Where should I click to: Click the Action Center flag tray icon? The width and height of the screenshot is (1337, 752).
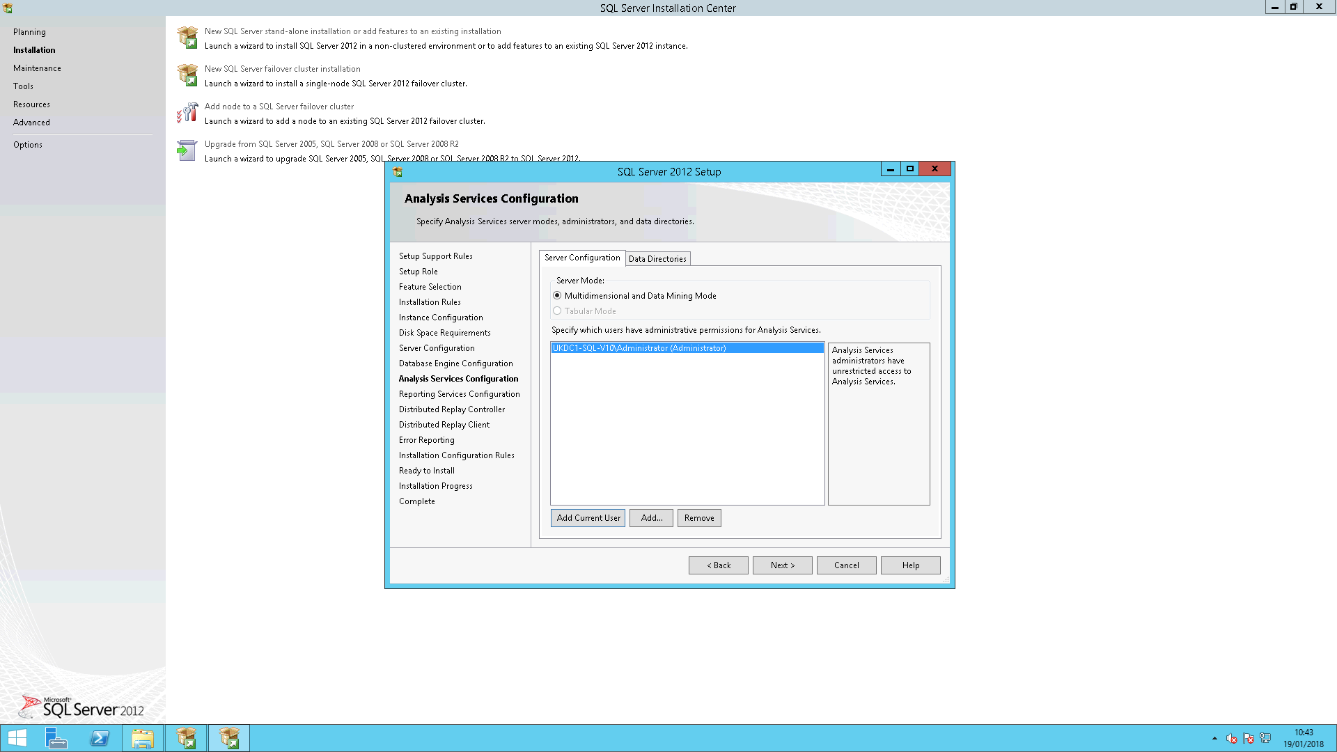point(1249,738)
